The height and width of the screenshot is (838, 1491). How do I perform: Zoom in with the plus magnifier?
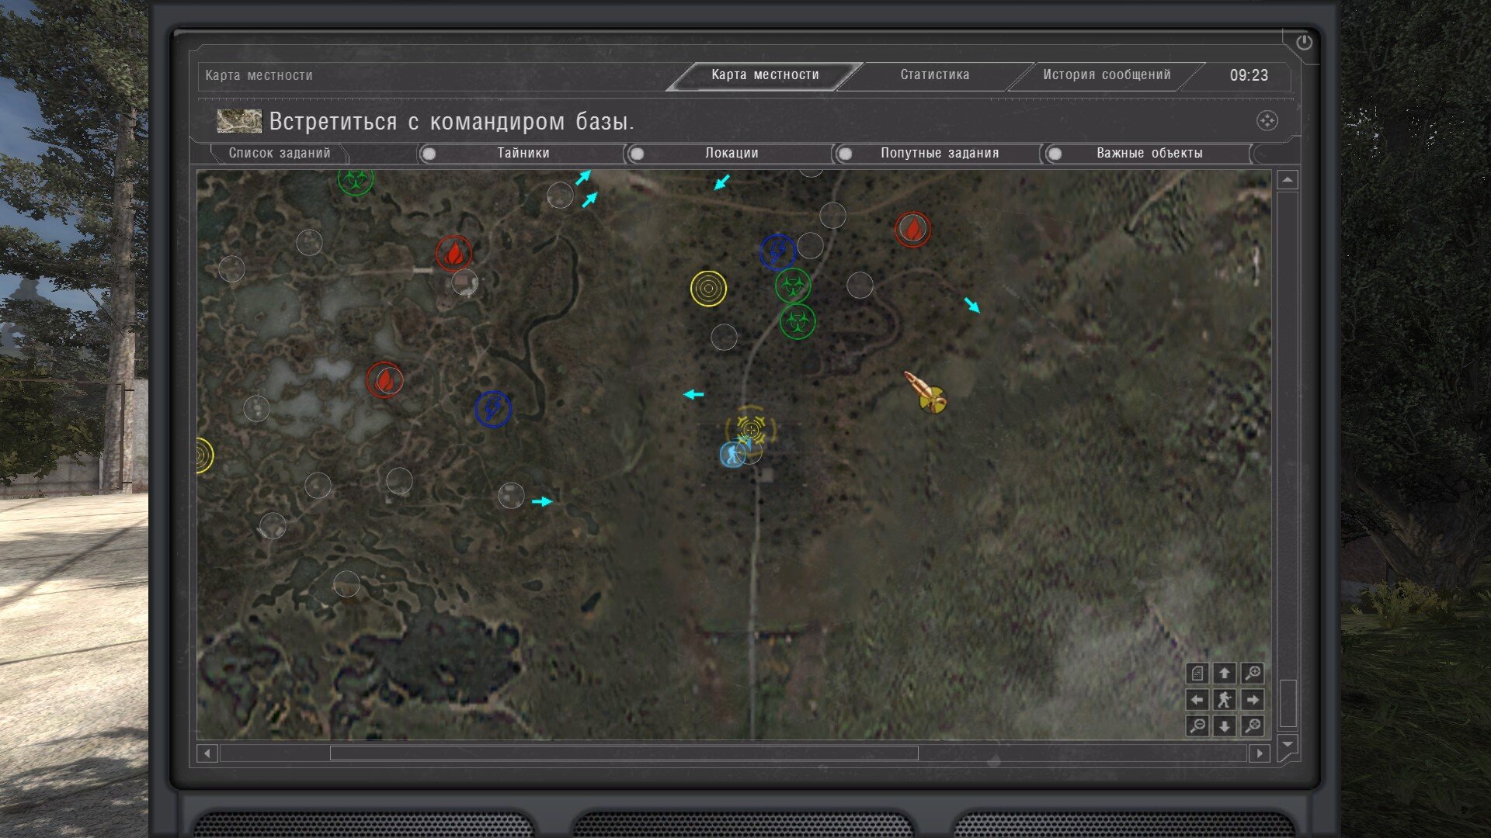(1252, 674)
